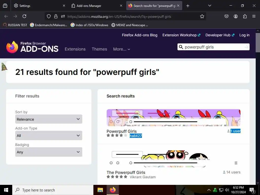Click the 14 users count

pos(233,172)
